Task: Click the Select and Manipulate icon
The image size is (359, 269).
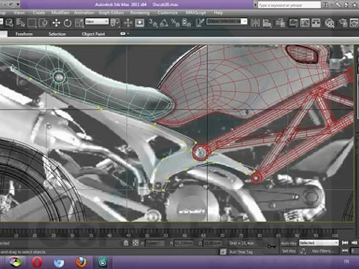Action: (128, 23)
